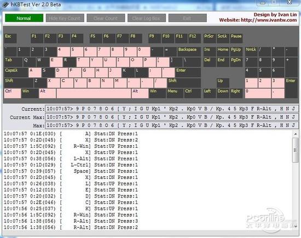Viewport: 301px width, 238px height.
Task: Click the Current keys readout field
Action: tap(172, 109)
